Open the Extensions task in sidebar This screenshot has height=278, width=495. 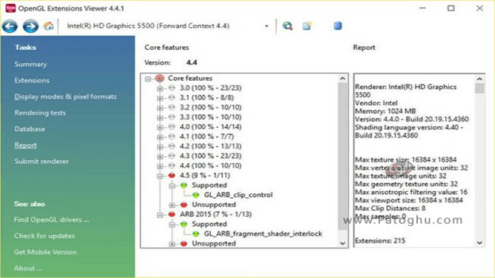pyautogui.click(x=32, y=81)
